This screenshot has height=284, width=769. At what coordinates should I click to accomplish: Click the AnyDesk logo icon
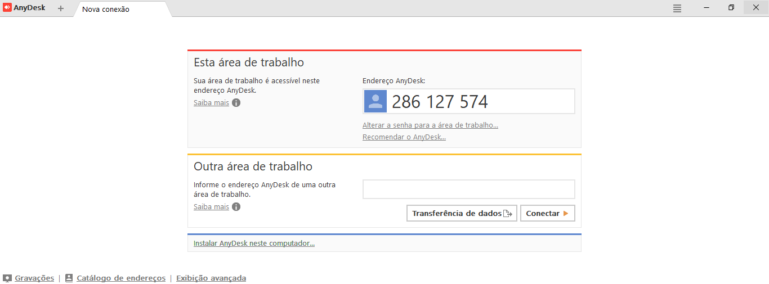point(7,8)
